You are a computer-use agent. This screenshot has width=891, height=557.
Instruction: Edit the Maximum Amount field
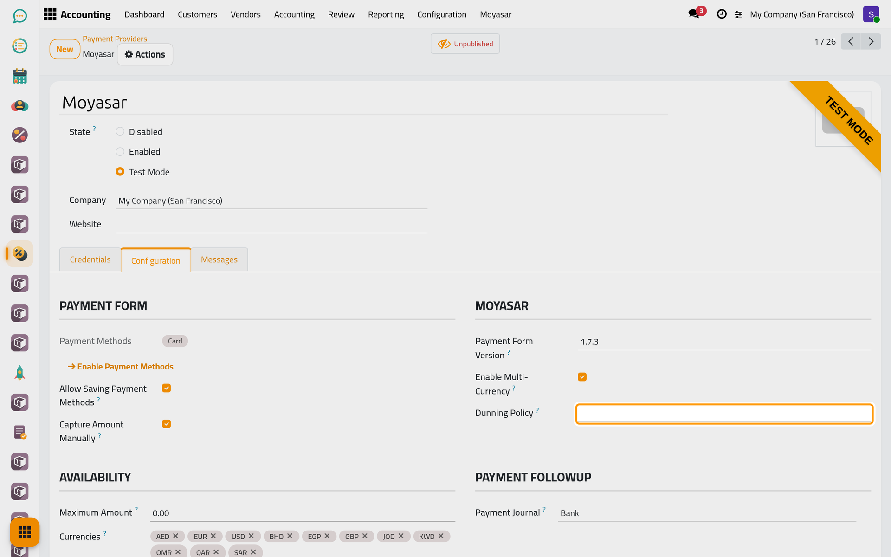(x=303, y=513)
